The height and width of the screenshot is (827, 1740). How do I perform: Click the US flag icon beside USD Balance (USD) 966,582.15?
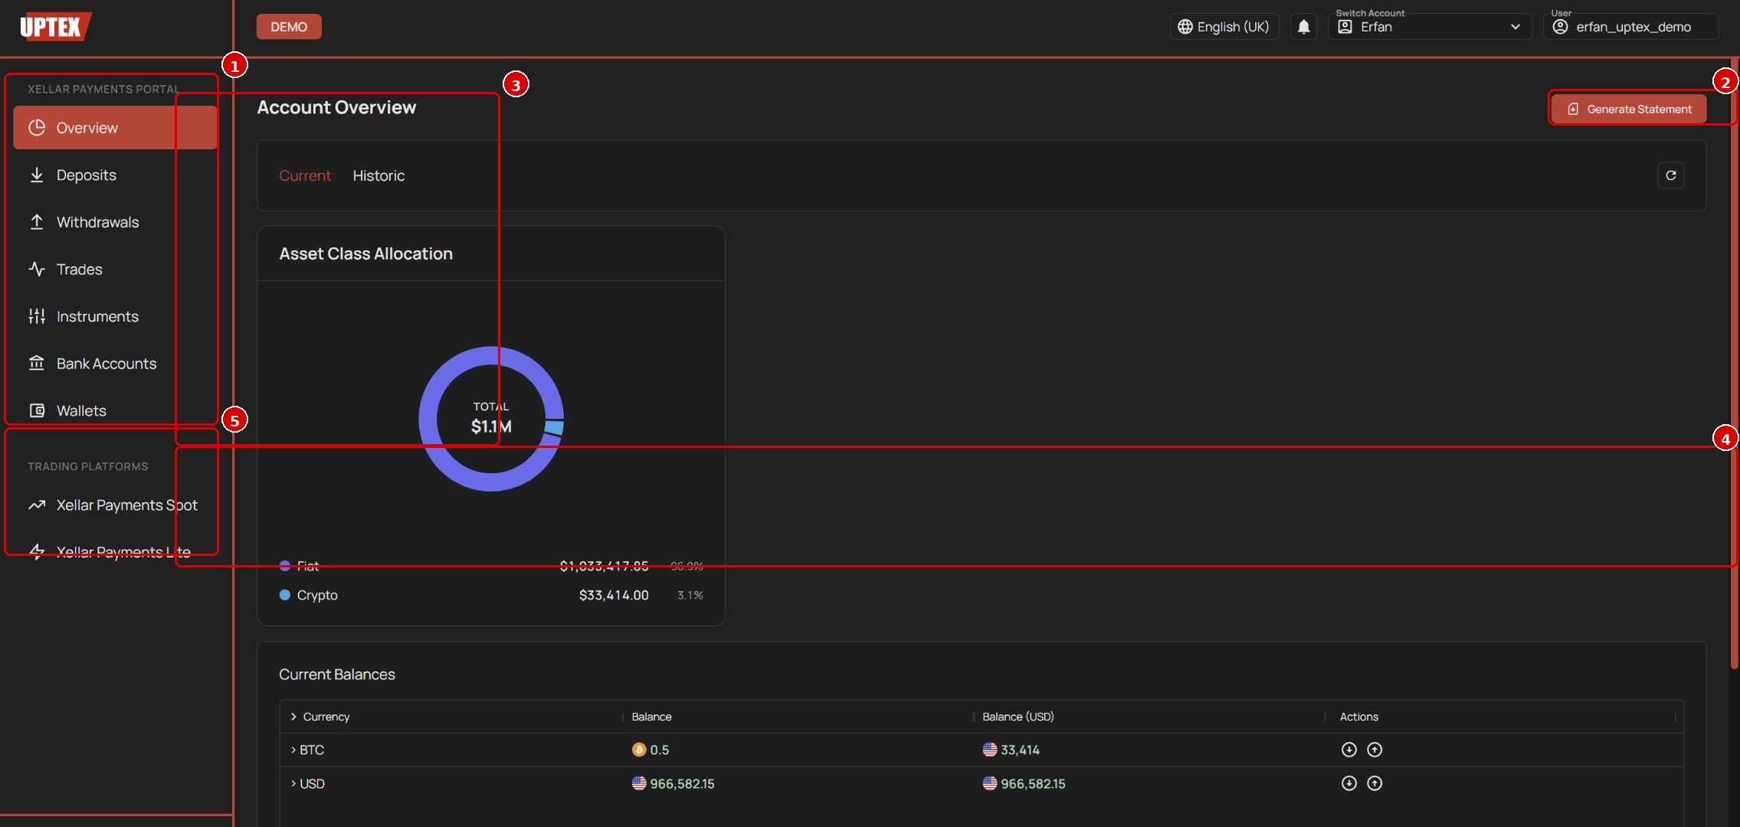(x=990, y=783)
